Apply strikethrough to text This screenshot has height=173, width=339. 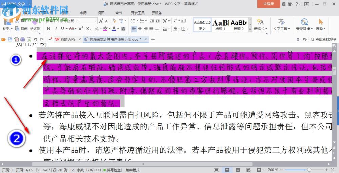[x=71, y=29]
